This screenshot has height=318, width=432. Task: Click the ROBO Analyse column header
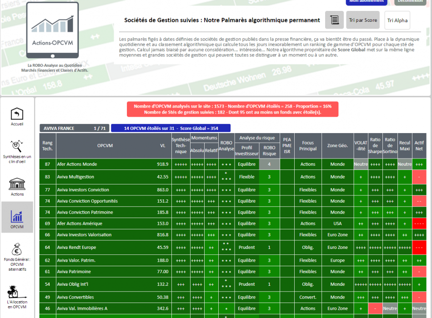coord(226,146)
